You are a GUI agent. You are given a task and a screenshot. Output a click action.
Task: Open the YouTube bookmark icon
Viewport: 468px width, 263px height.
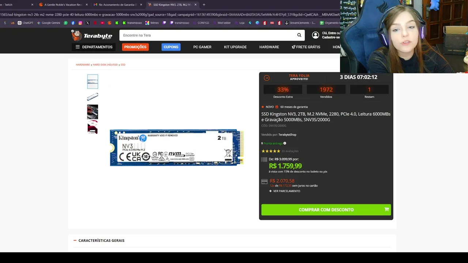102,23
